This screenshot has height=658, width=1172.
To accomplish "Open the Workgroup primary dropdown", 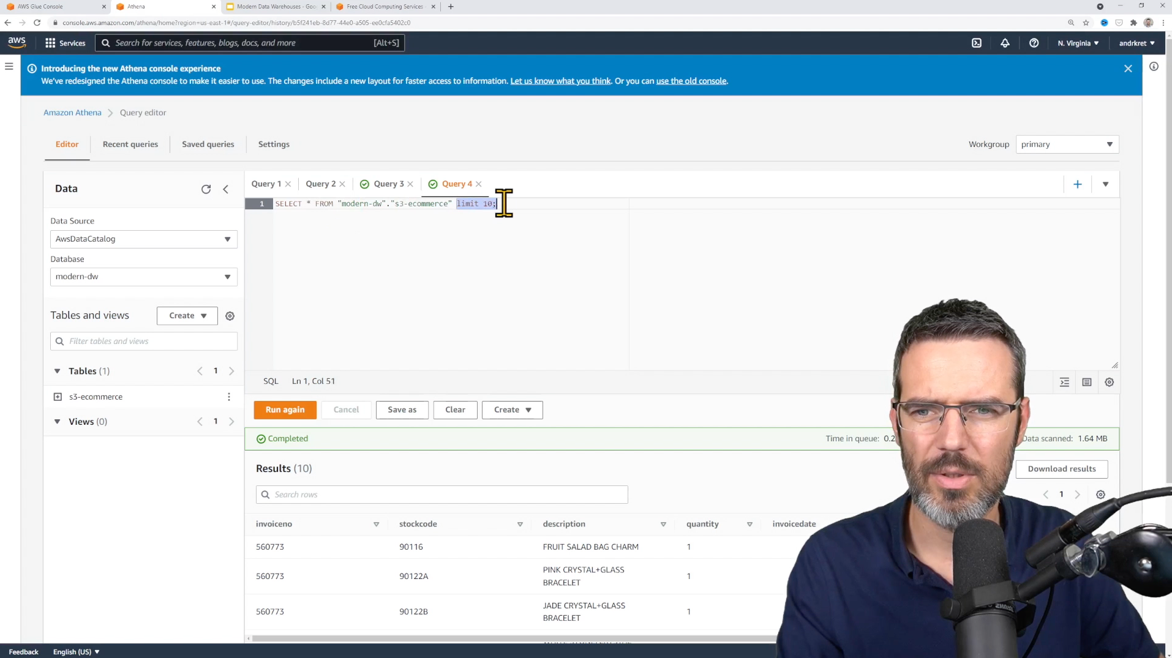I will click(1067, 144).
